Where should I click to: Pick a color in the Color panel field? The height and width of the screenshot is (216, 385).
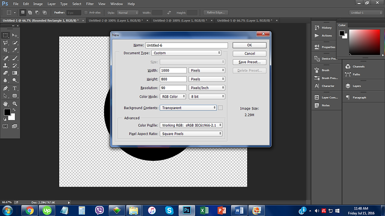[x=364, y=42]
